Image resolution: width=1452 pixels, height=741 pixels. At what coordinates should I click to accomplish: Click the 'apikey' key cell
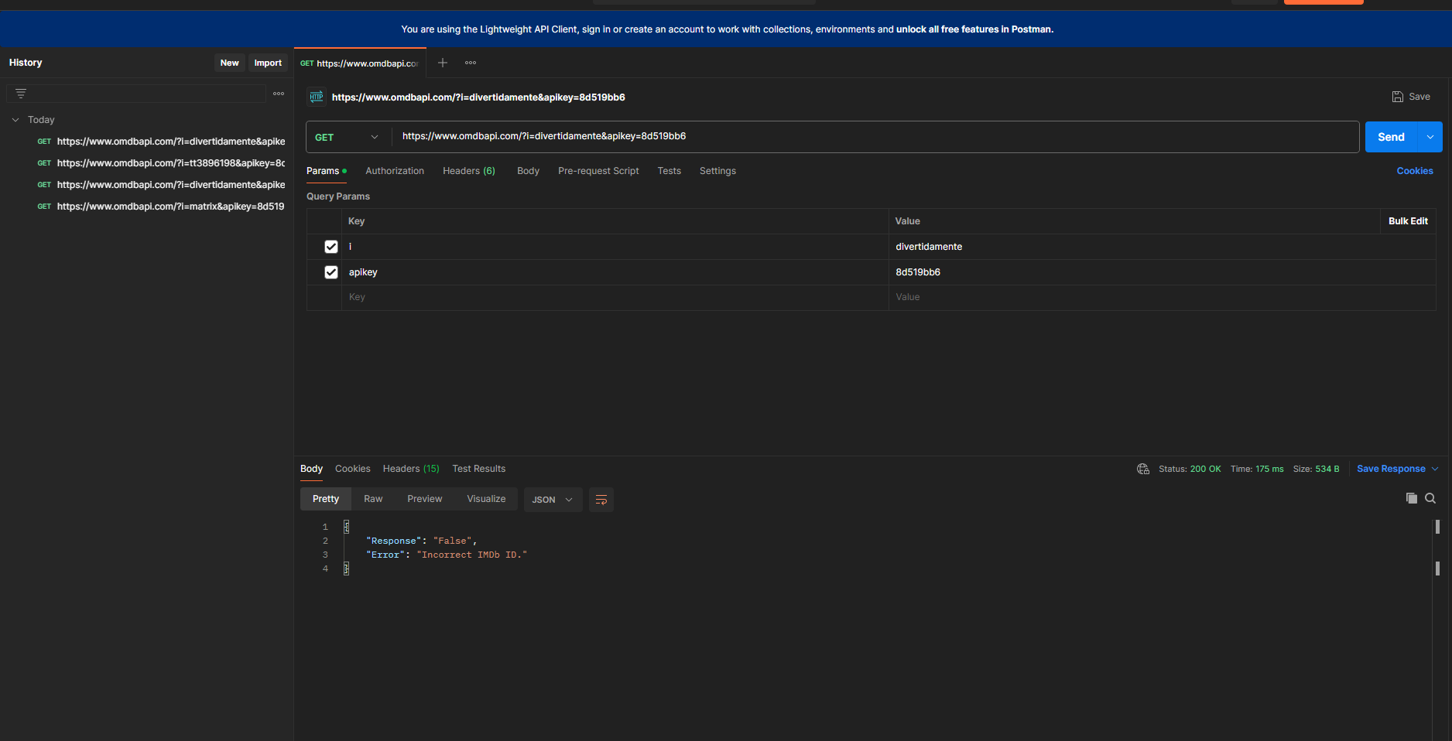(615, 272)
